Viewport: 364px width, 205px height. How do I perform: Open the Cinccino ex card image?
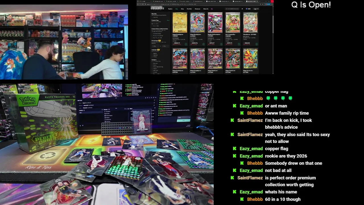[250, 22]
